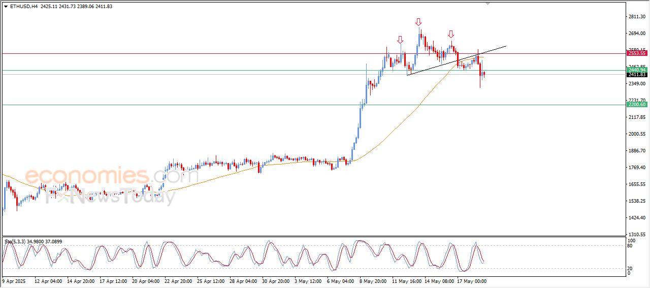This screenshot has width=650, height=288.
Task: Click the ETHUSD,H4 chart title
Action: pos(24,7)
